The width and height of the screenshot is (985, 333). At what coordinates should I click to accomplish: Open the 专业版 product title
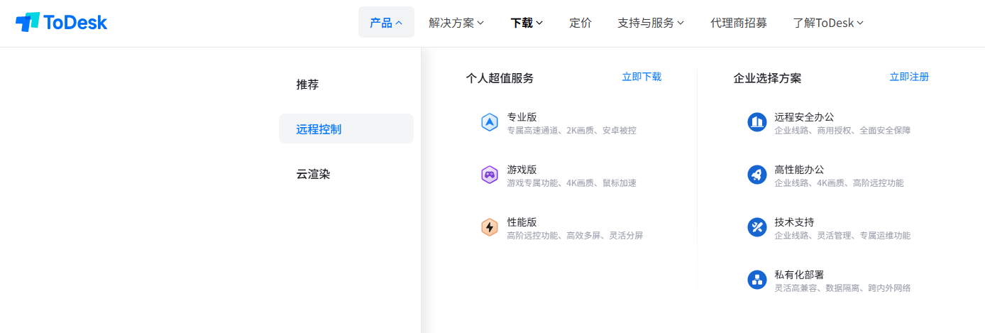(522, 117)
